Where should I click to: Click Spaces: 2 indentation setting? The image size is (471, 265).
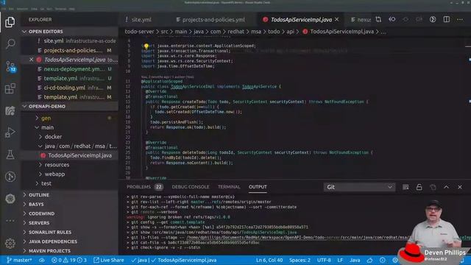300,260
